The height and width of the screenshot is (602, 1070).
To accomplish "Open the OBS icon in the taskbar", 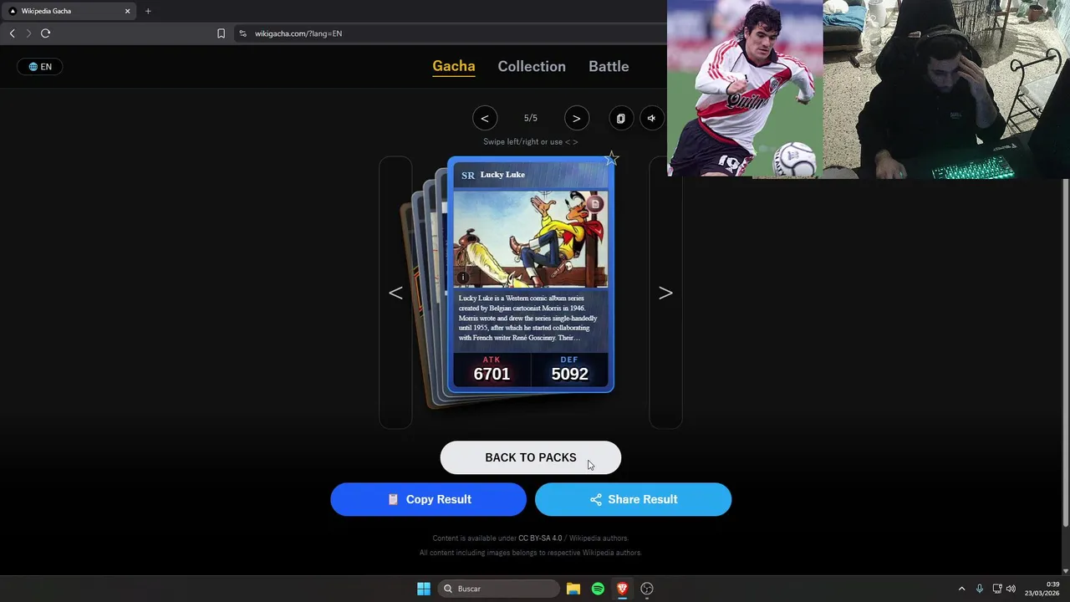I will coord(647,589).
